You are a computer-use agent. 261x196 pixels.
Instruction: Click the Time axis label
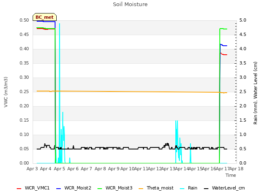(x=231, y=175)
